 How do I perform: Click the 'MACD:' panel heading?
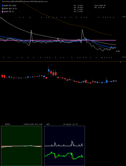8,124
